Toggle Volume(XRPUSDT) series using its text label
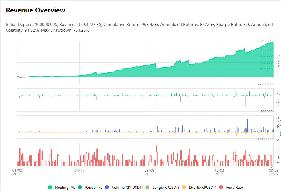Viewport: 281px width, 191px height. click(127, 188)
